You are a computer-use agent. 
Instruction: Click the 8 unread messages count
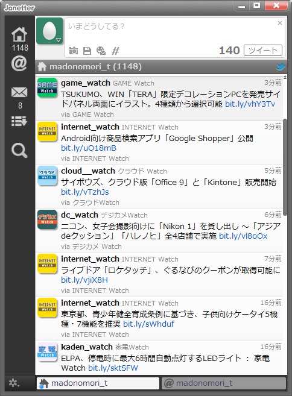pos(20,105)
